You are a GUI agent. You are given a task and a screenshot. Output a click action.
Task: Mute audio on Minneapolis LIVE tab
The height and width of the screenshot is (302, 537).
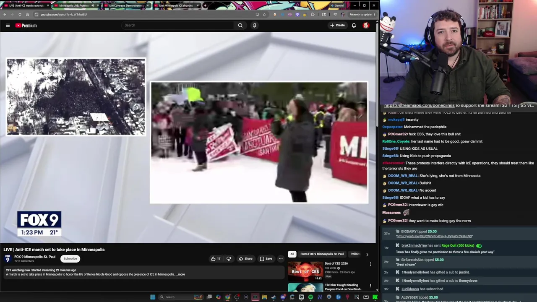coord(93,5)
